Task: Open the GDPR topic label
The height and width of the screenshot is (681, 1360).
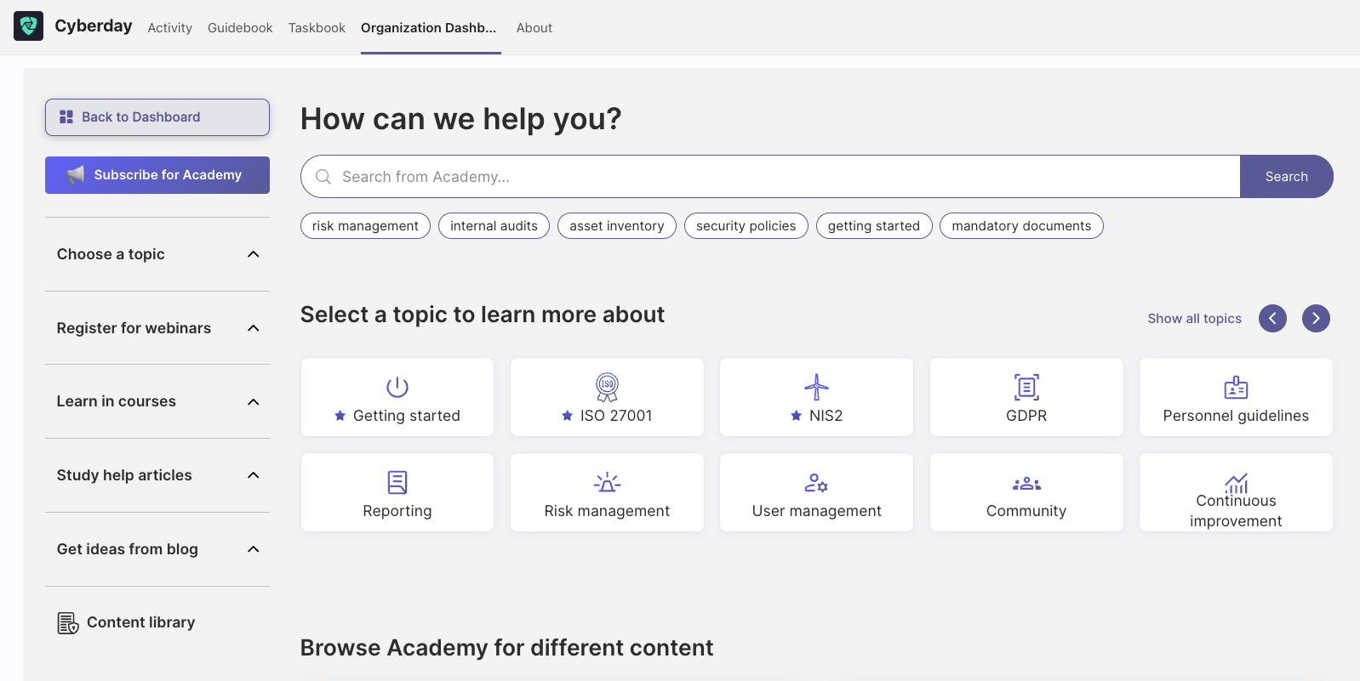Action: click(x=1026, y=416)
